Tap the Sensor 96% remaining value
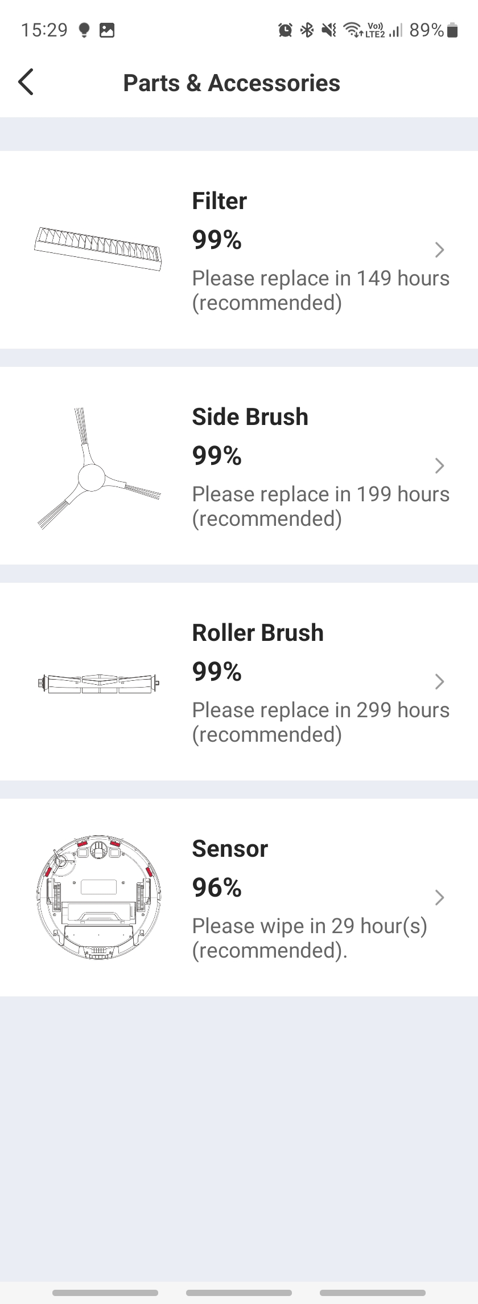 (217, 888)
